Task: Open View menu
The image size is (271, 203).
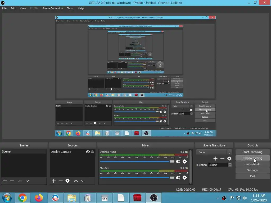Action: click(23, 8)
